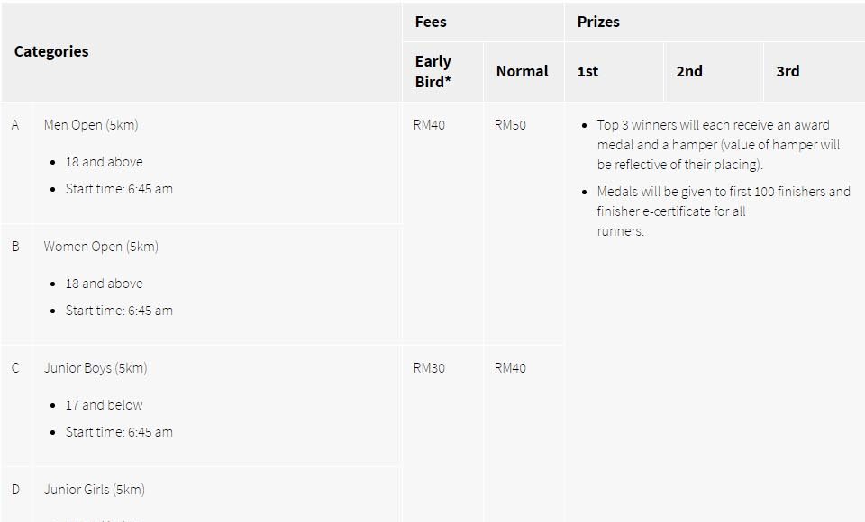Click the RM50 normal fee cell
Screen dimensions: 865x522
pyautogui.click(x=510, y=125)
